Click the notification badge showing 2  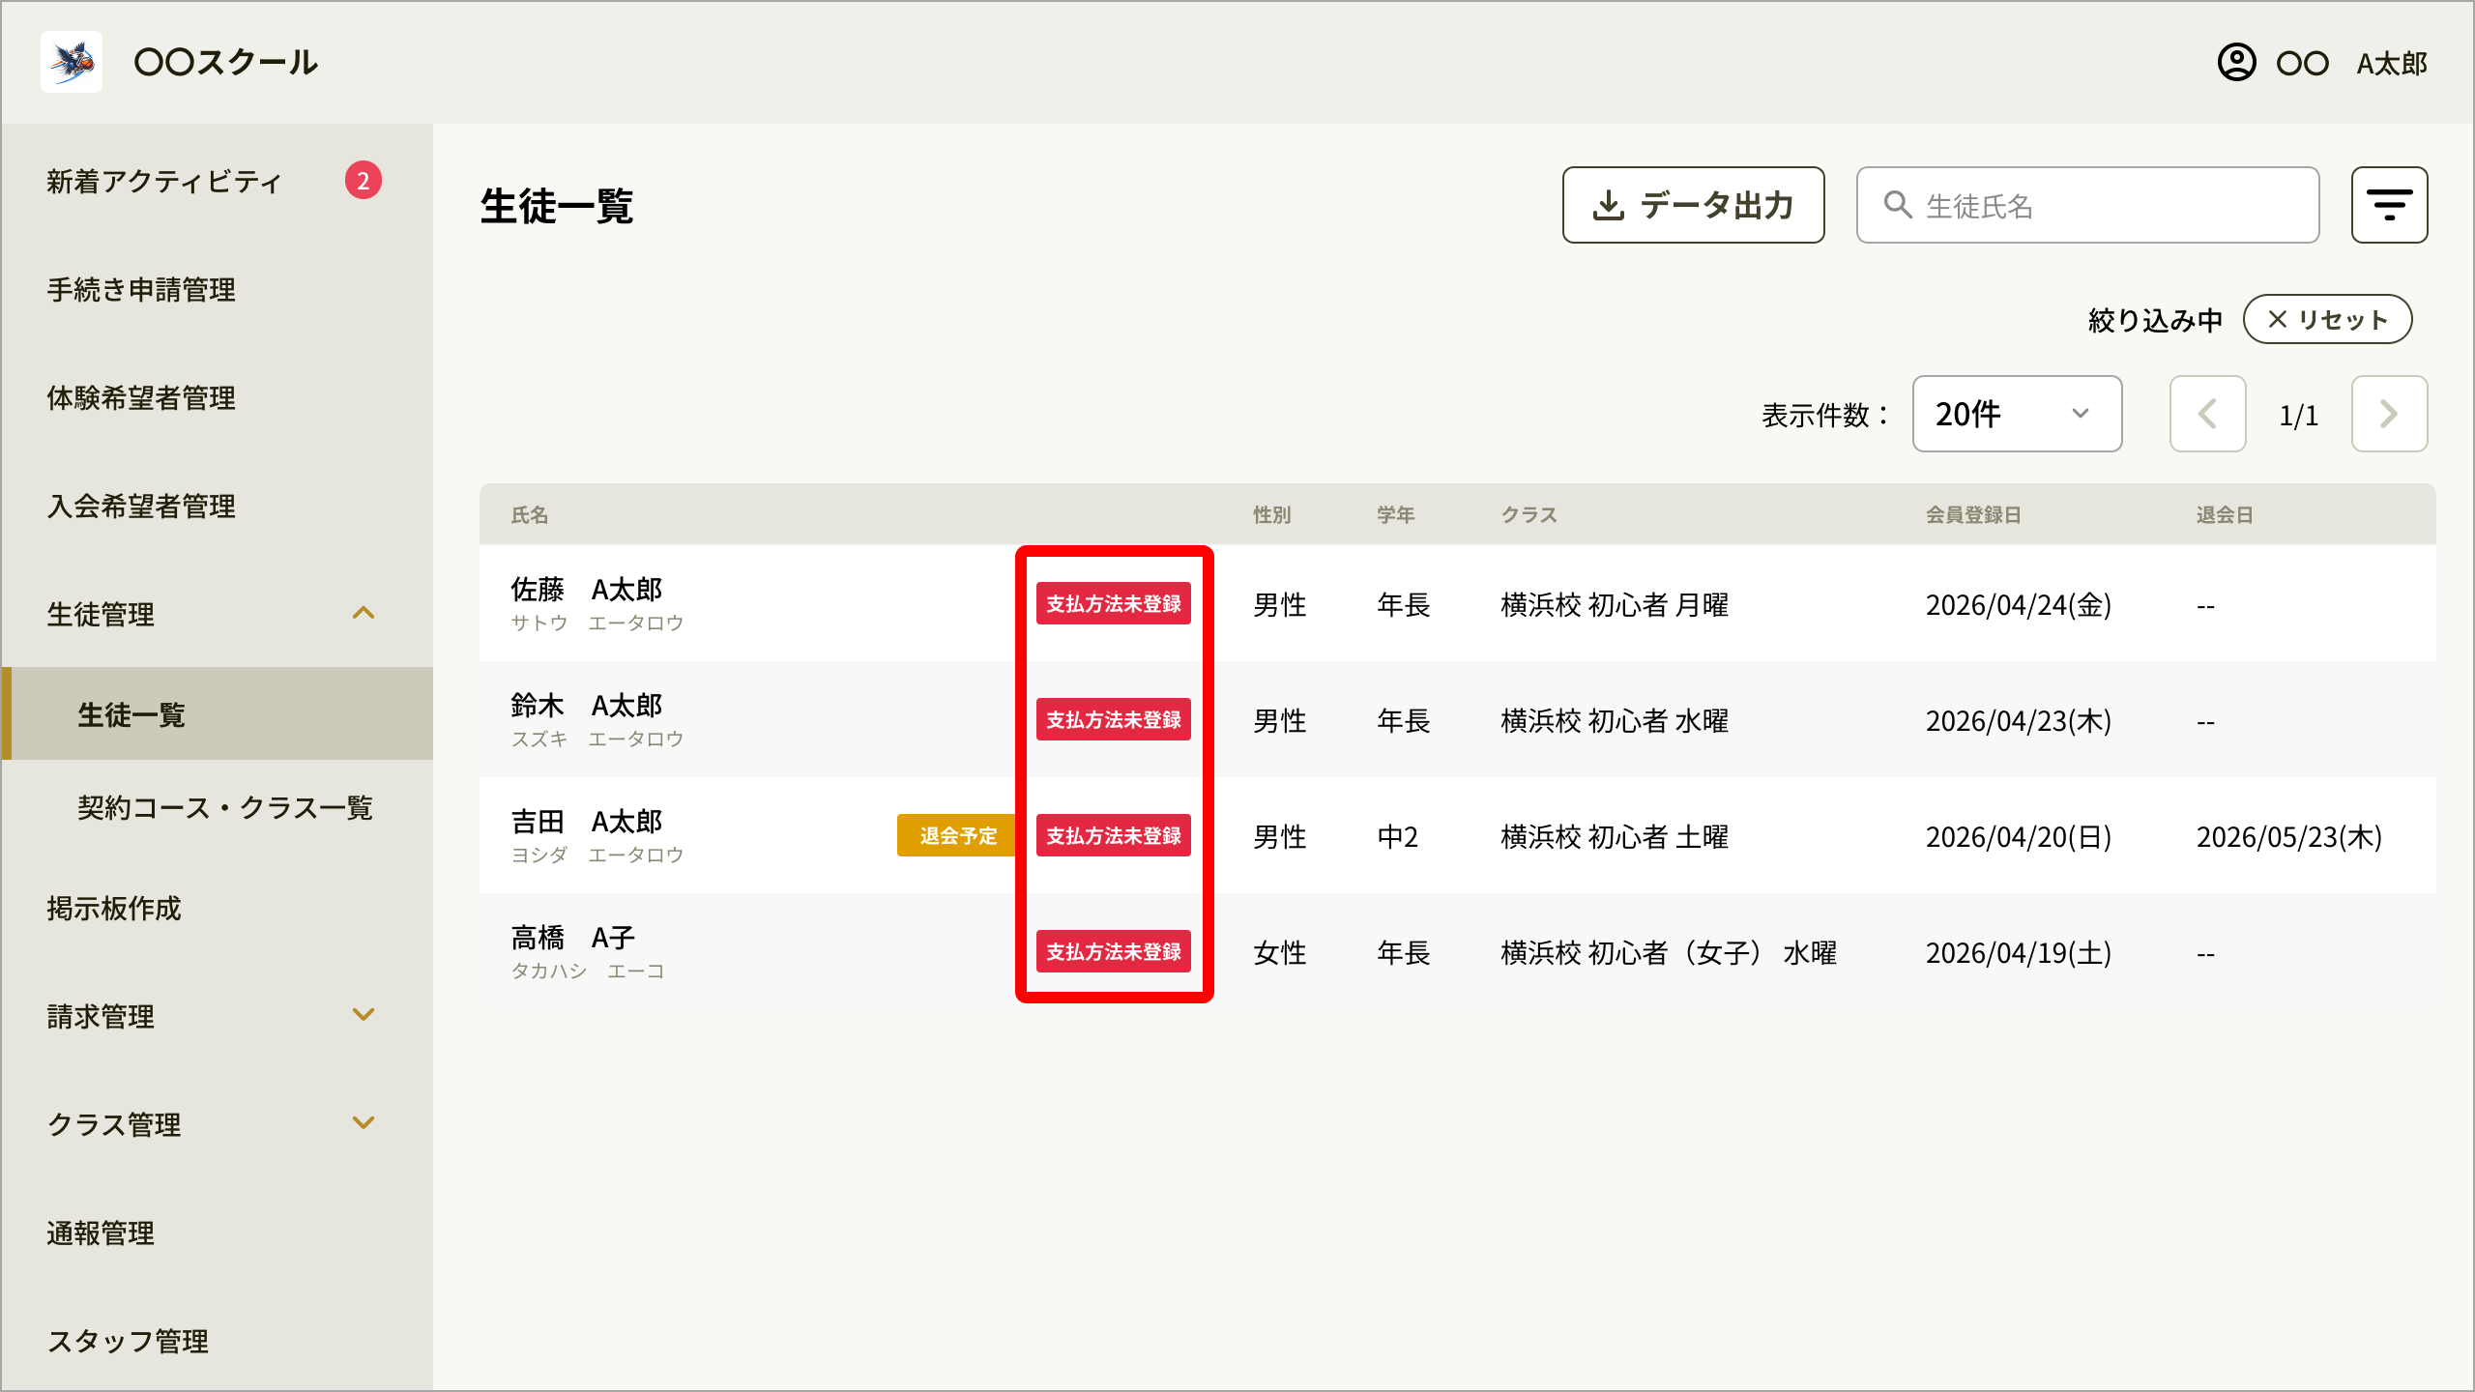[x=363, y=181]
